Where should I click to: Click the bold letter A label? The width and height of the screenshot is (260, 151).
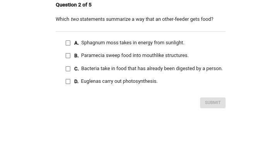76,43
